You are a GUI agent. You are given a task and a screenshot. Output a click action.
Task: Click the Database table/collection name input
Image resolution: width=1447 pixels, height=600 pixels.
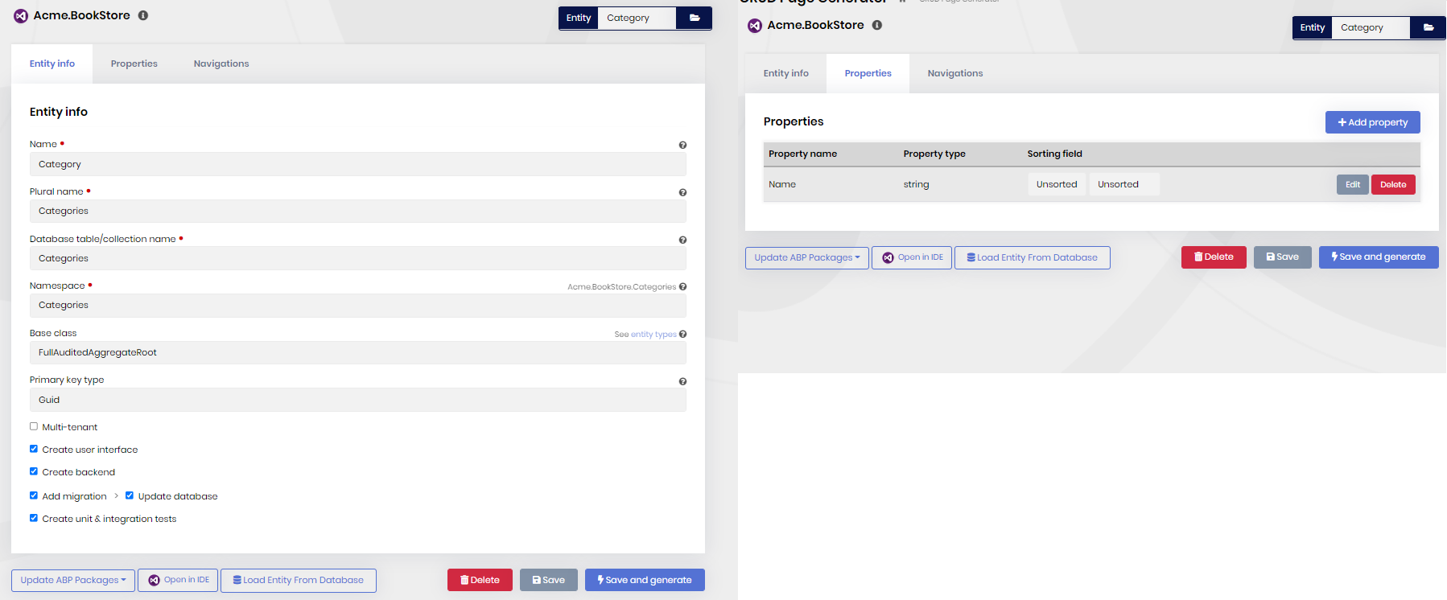point(358,258)
